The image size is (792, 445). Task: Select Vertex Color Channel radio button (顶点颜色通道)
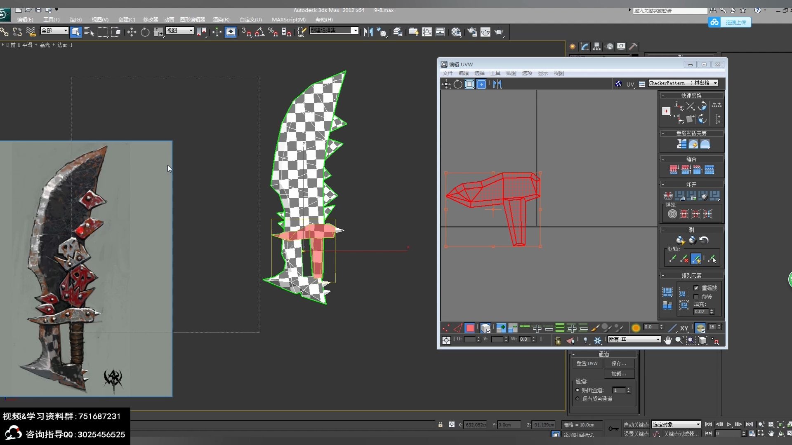[577, 399]
